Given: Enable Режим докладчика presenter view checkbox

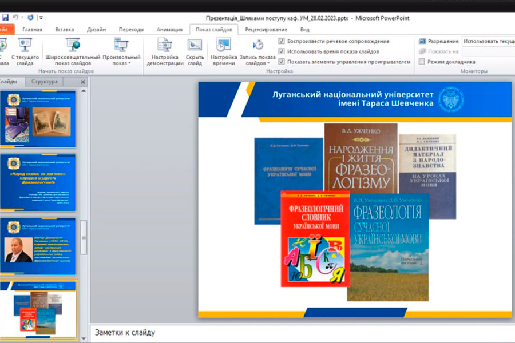Looking at the screenshot, I should (x=422, y=62).
